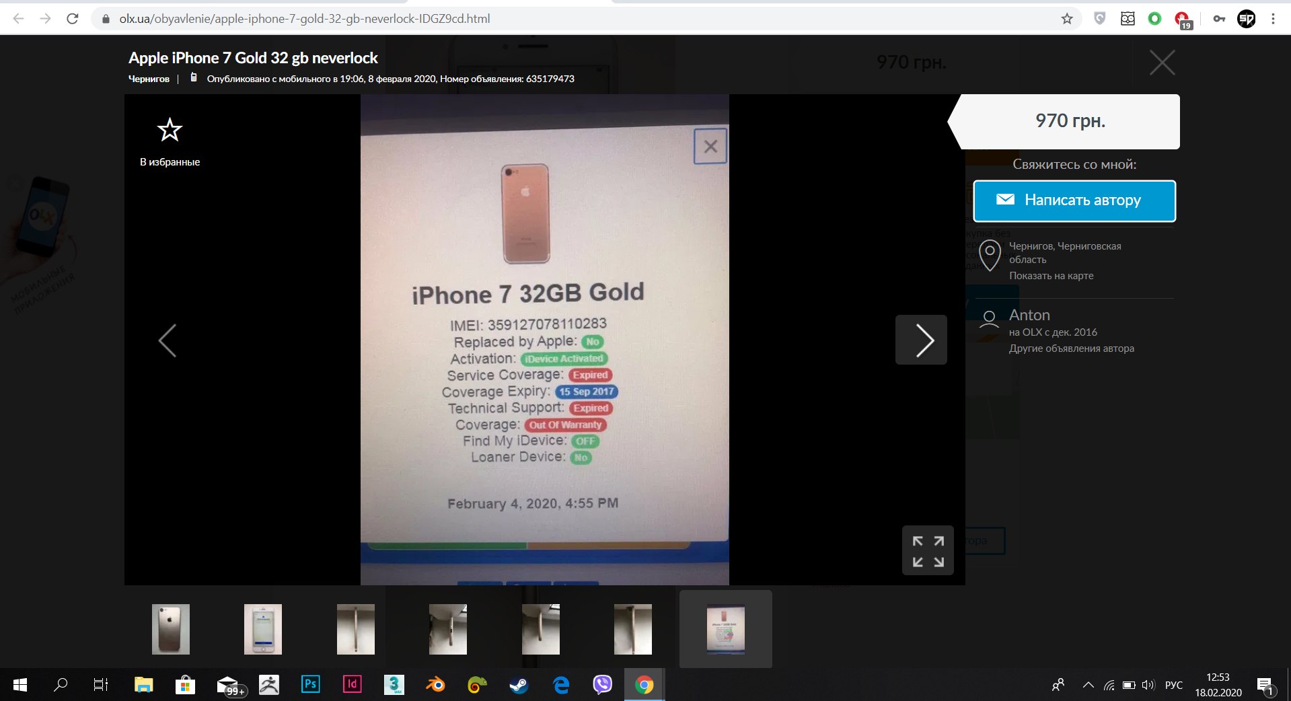Open Windows taskbar search

(x=61, y=685)
